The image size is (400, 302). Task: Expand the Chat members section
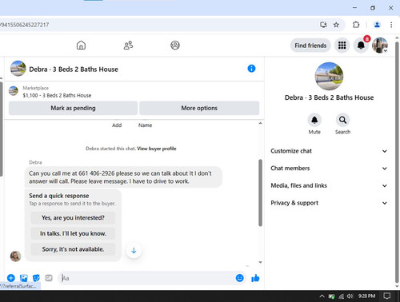(329, 169)
